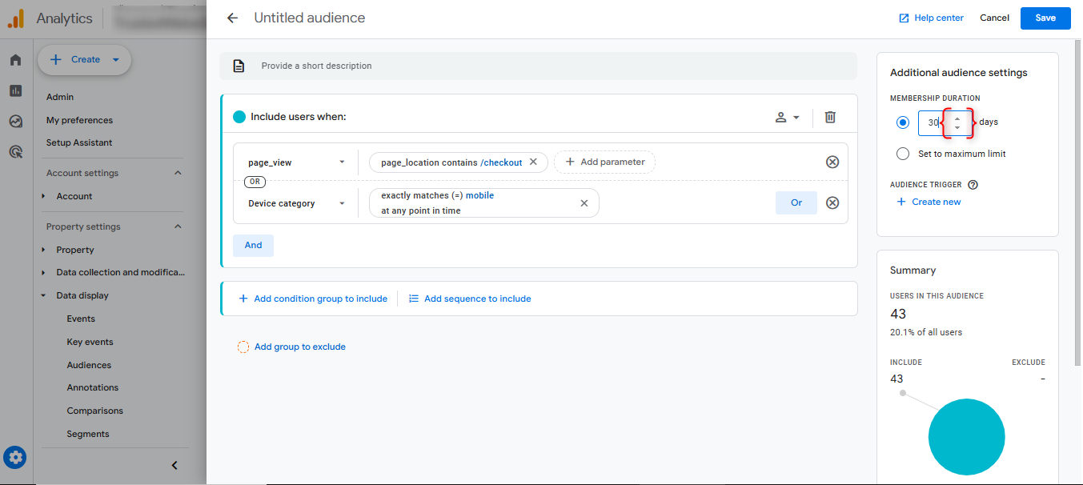Screen dimensions: 1083x485
Task: Increase membership duration with up arrow
Action: [957, 118]
